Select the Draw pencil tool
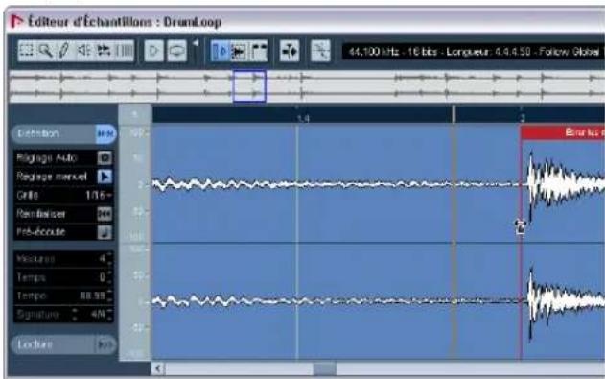The image size is (605, 379). click(x=64, y=51)
